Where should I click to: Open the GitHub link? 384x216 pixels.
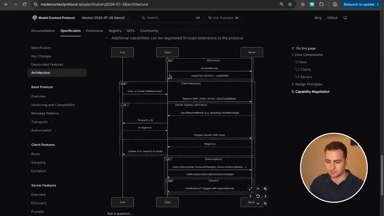click(332, 18)
